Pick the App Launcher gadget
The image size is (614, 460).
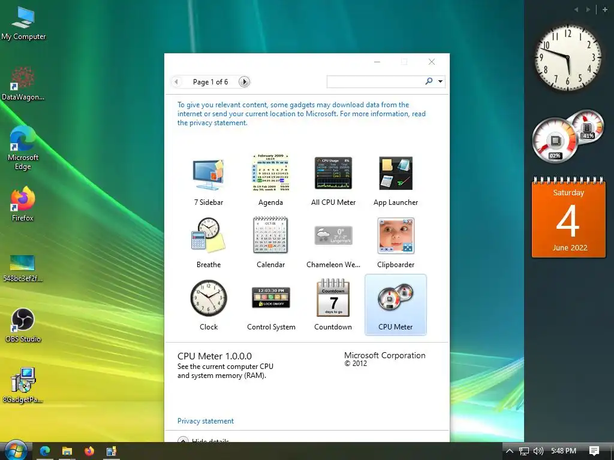[396, 173]
